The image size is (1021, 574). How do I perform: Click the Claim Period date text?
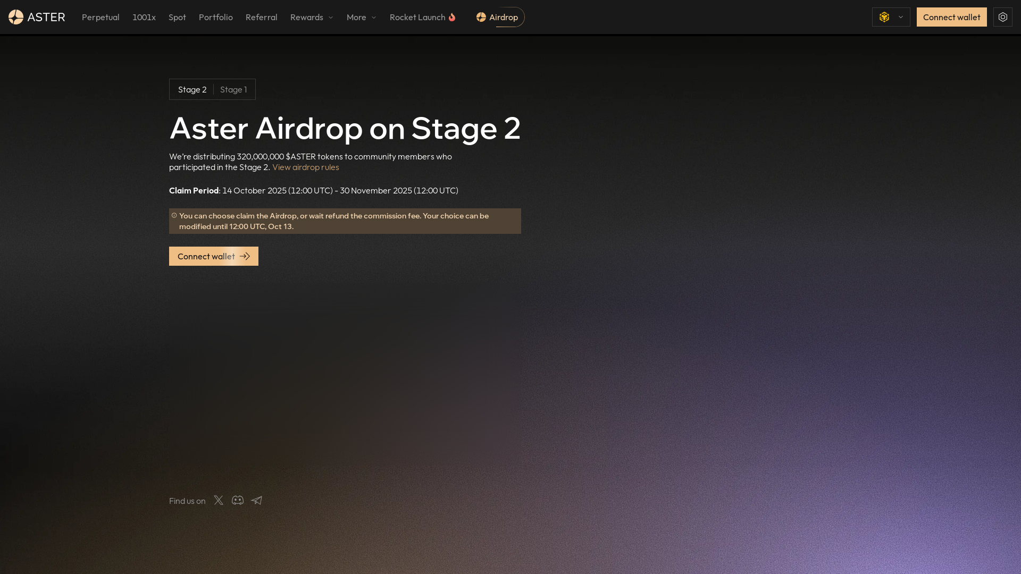pyautogui.click(x=314, y=190)
